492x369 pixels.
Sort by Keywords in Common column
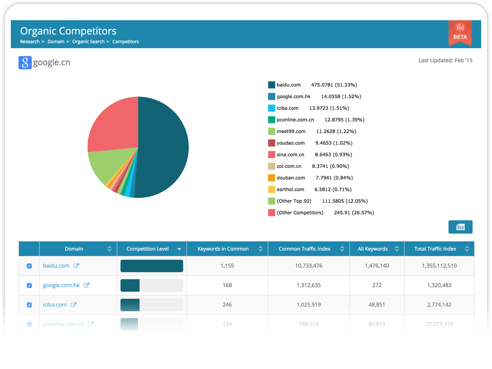pos(260,249)
